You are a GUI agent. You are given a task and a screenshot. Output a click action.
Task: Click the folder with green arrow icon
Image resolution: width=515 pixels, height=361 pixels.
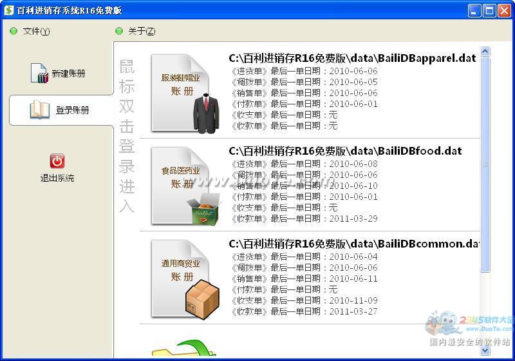pos(184,349)
